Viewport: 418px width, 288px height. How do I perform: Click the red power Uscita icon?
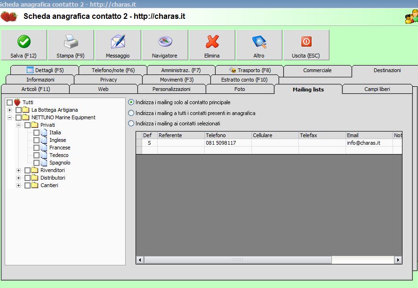pyautogui.click(x=306, y=41)
